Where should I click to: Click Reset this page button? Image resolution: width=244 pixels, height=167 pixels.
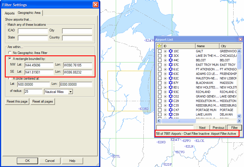coord(17,101)
